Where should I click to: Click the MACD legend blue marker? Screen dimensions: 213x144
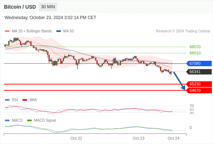coord(7,121)
